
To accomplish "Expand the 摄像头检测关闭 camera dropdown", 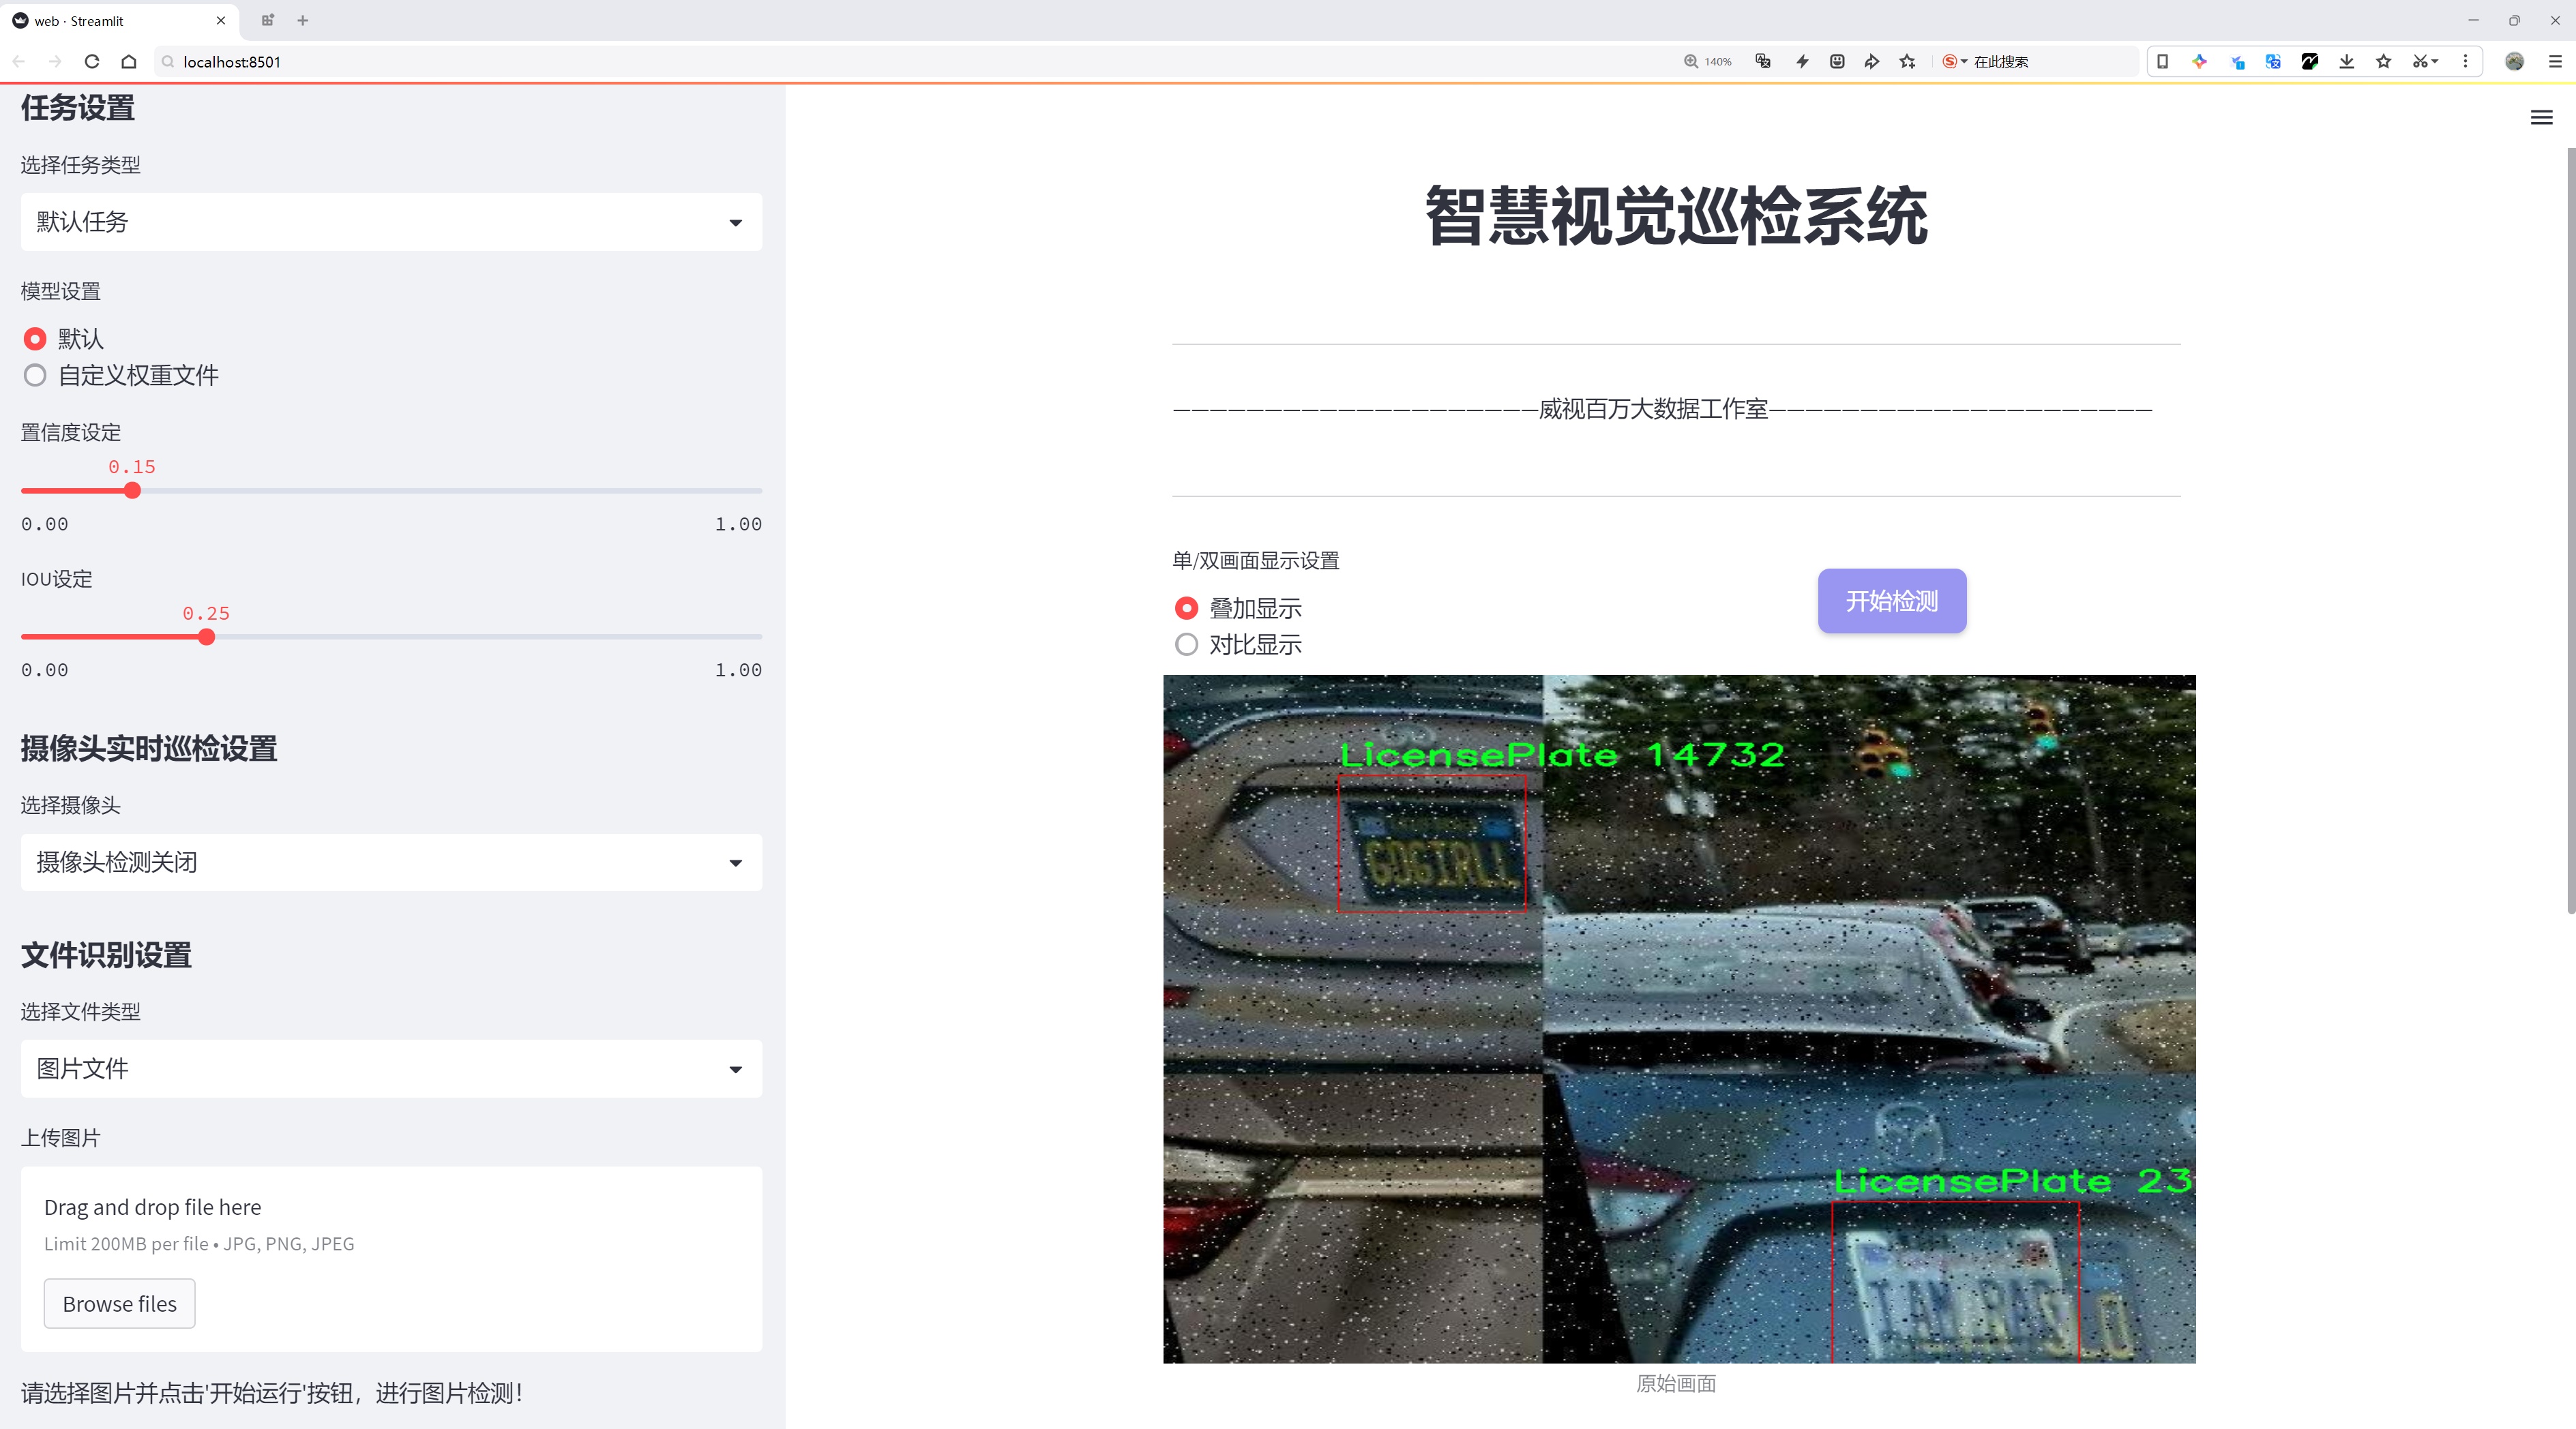I will (391, 862).
